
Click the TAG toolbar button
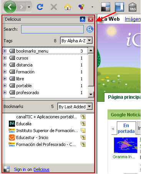133,7
